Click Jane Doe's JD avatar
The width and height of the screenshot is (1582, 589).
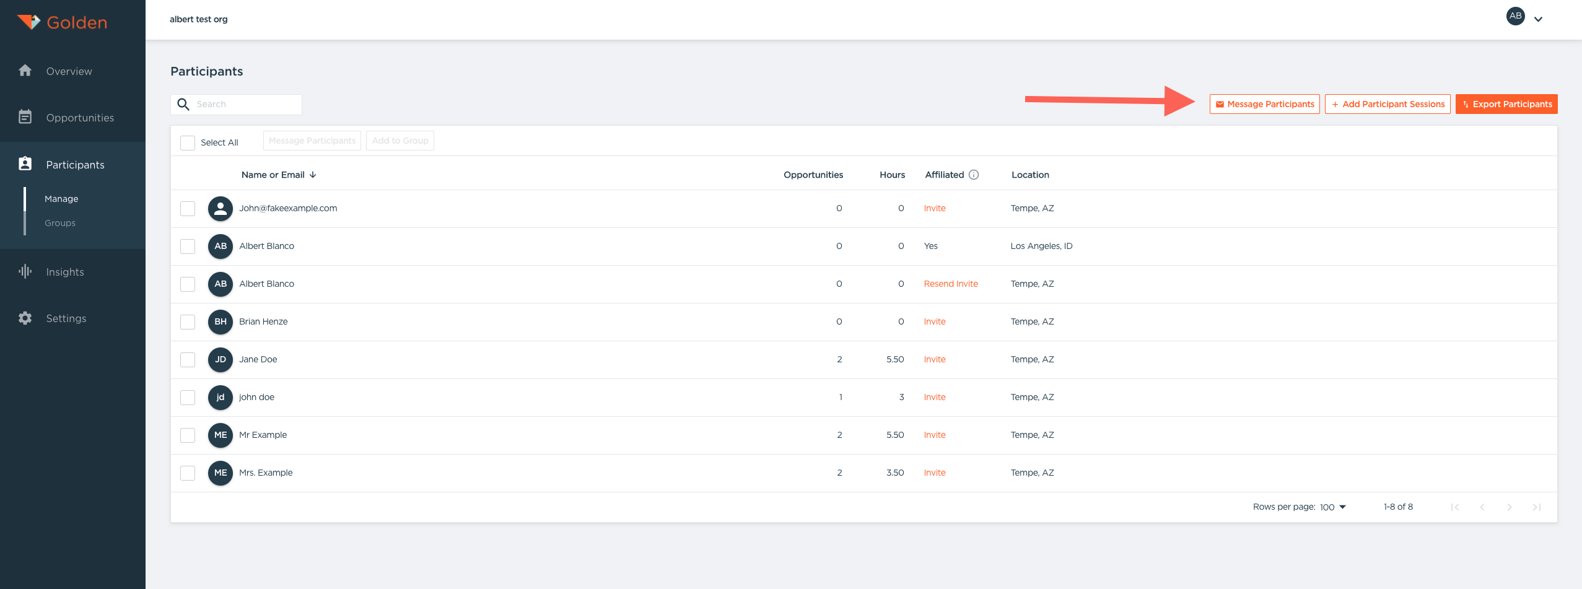[x=220, y=359]
